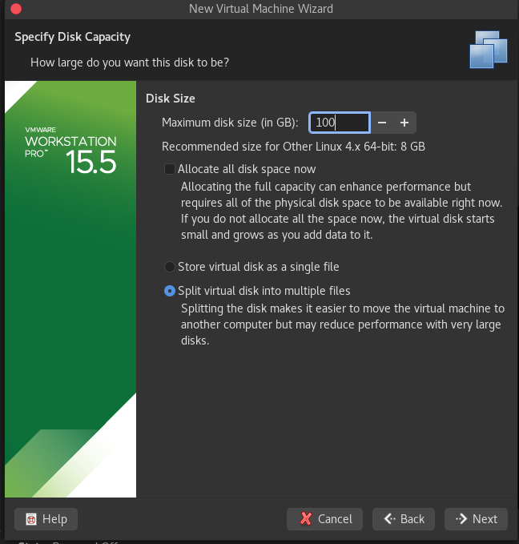
Task: Click the Next button
Action: pyautogui.click(x=476, y=519)
